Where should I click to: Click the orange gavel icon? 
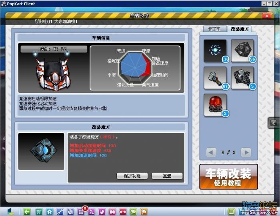click(x=144, y=212)
